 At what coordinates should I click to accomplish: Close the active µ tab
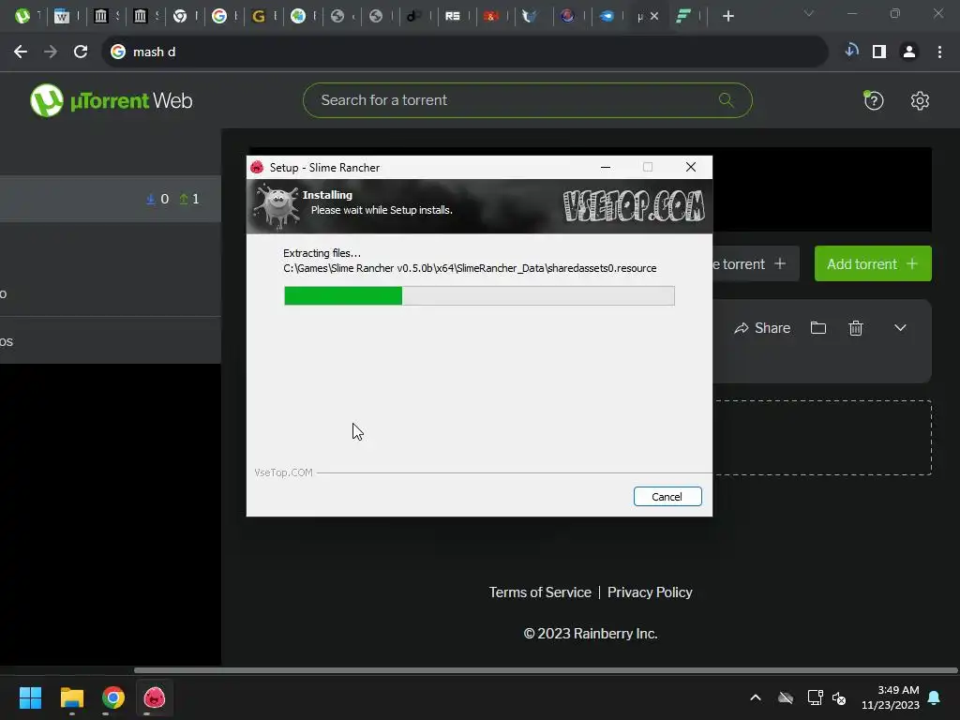click(654, 17)
